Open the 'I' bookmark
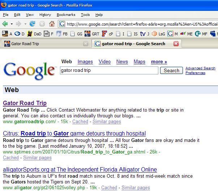Screen dimensions: 218x195 pos(120,34)
